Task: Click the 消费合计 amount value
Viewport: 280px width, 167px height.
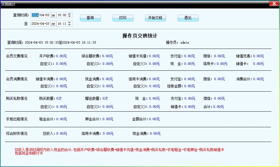Action: [x=258, y=79]
